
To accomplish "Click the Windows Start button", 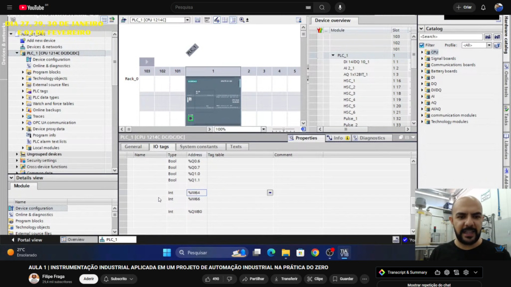I will point(167,253).
